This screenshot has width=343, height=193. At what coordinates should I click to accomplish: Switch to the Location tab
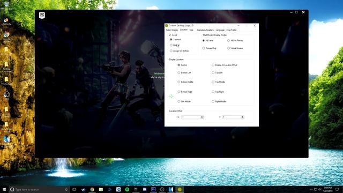coord(183,30)
